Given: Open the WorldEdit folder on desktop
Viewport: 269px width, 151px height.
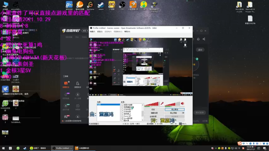Looking at the screenshot, I should 239,7.
